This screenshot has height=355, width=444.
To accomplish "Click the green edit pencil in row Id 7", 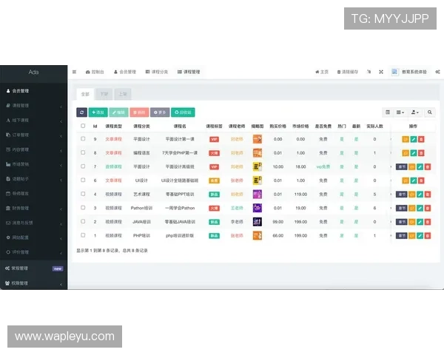I will pyautogui.click(x=420, y=166).
